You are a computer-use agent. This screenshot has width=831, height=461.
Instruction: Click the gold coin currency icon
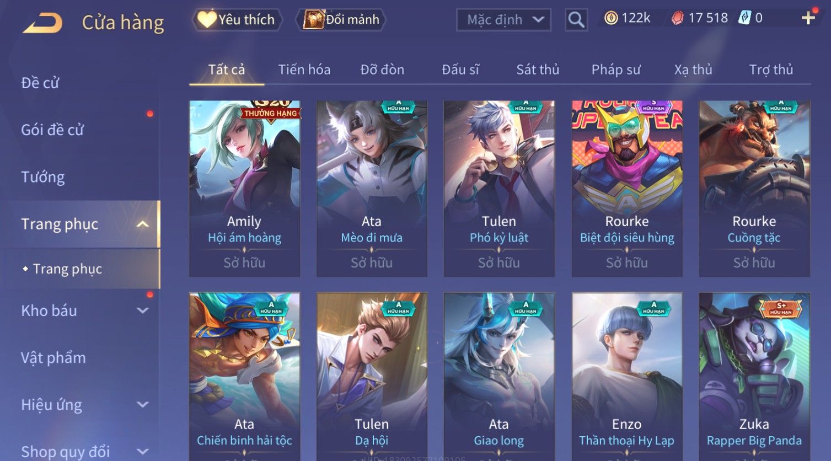tap(610, 18)
